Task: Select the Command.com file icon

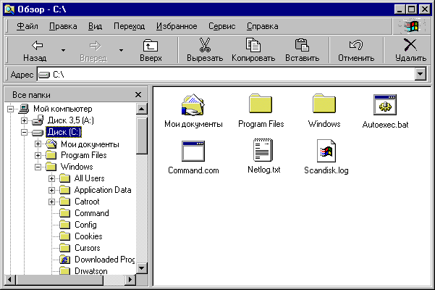Action: pos(193,151)
